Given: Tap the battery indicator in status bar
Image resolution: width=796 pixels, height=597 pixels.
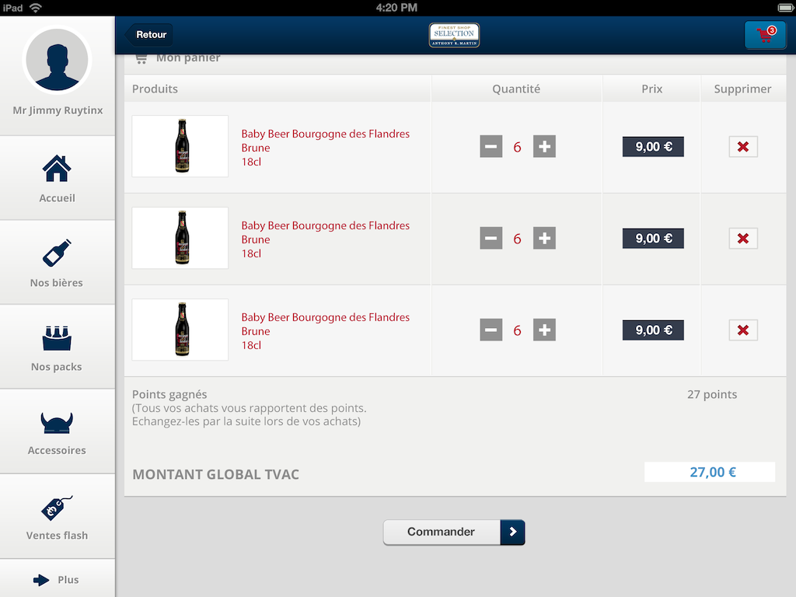Looking at the screenshot, I should (785, 8).
